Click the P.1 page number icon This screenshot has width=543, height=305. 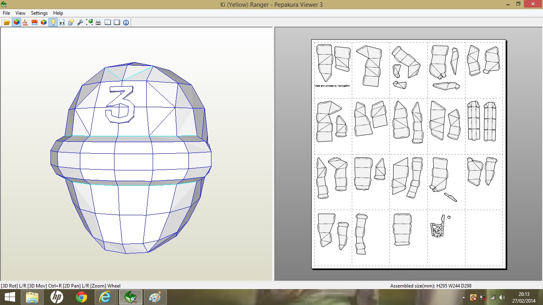62,23
